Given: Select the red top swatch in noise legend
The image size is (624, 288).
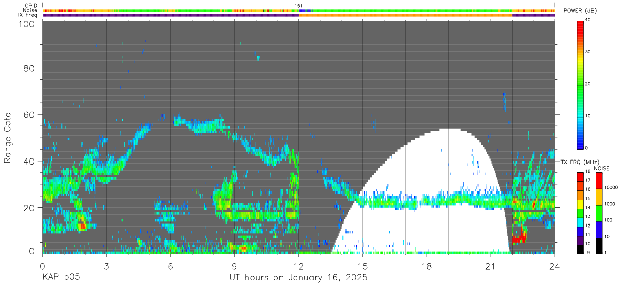Looking at the screenshot, I should 599,181.
